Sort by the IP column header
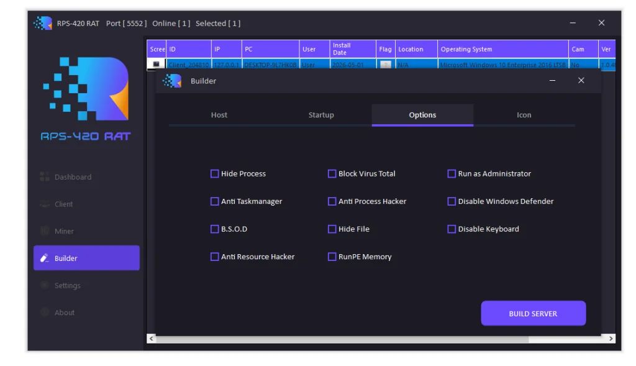The image size is (636, 366). [227, 49]
